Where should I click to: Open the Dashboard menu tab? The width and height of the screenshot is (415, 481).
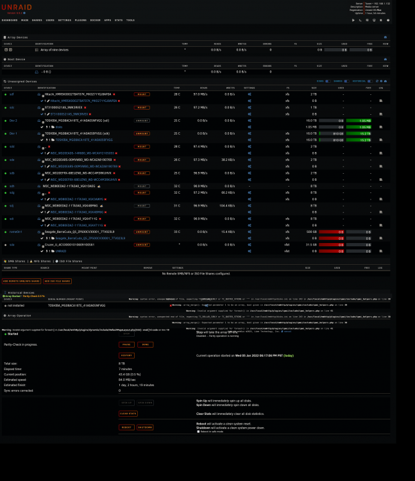pyautogui.click(x=10, y=21)
